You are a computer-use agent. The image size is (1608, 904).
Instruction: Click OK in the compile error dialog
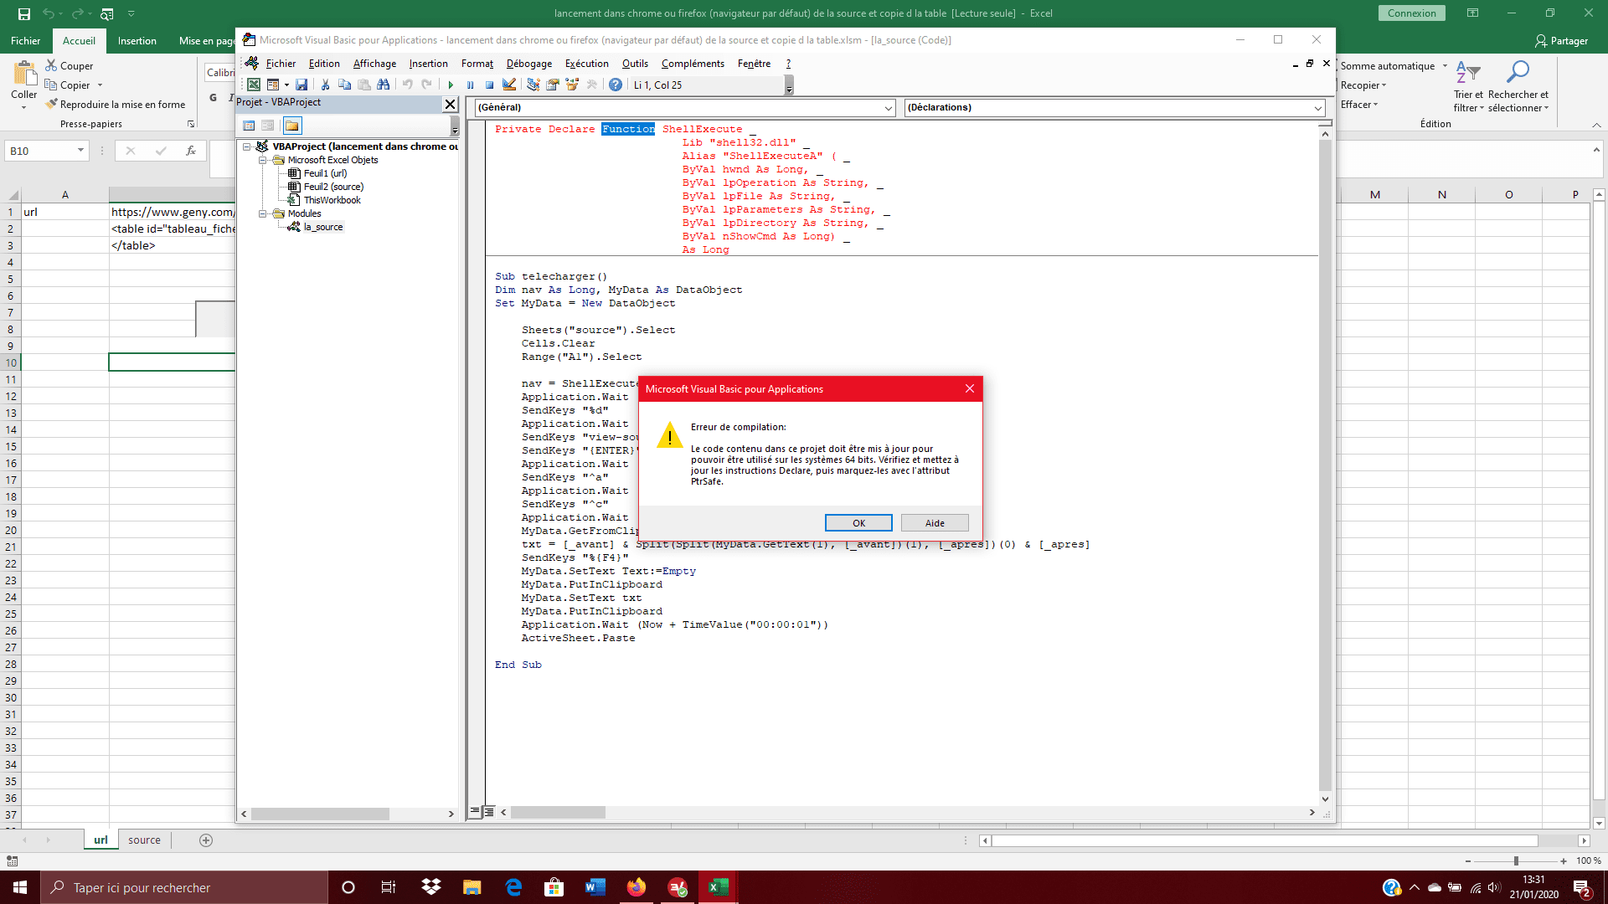point(858,523)
